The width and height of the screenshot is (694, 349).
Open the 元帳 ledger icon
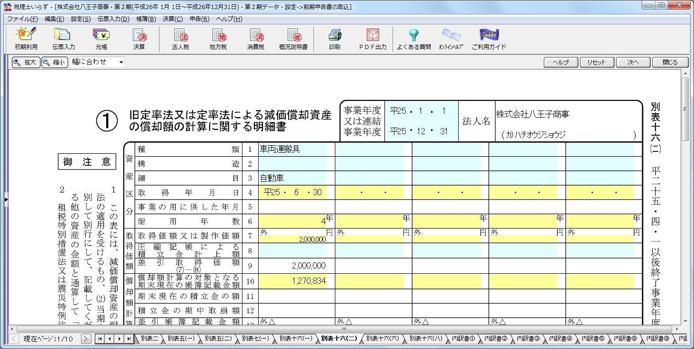point(101,39)
